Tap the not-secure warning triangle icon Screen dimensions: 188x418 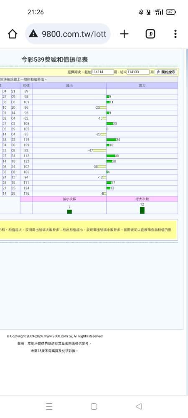[33, 33]
